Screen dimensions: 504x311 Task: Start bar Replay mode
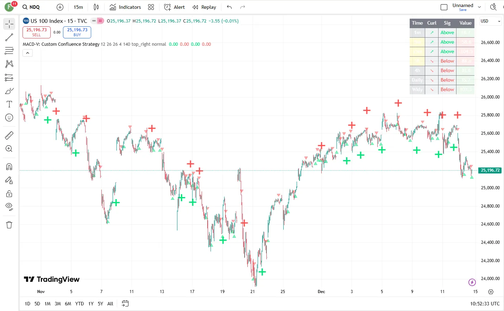click(204, 7)
